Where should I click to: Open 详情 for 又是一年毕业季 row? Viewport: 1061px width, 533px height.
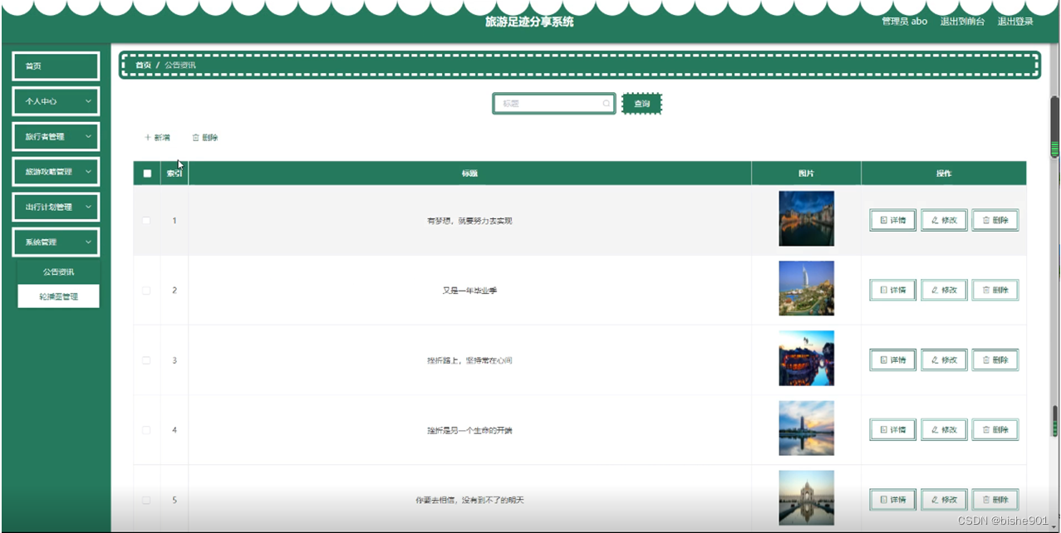(893, 290)
